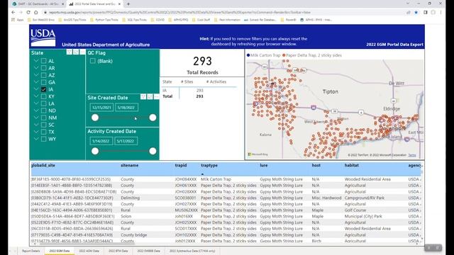Screen dimensions: 454x255
Task: Click the USDA logo
Action: 43,38
